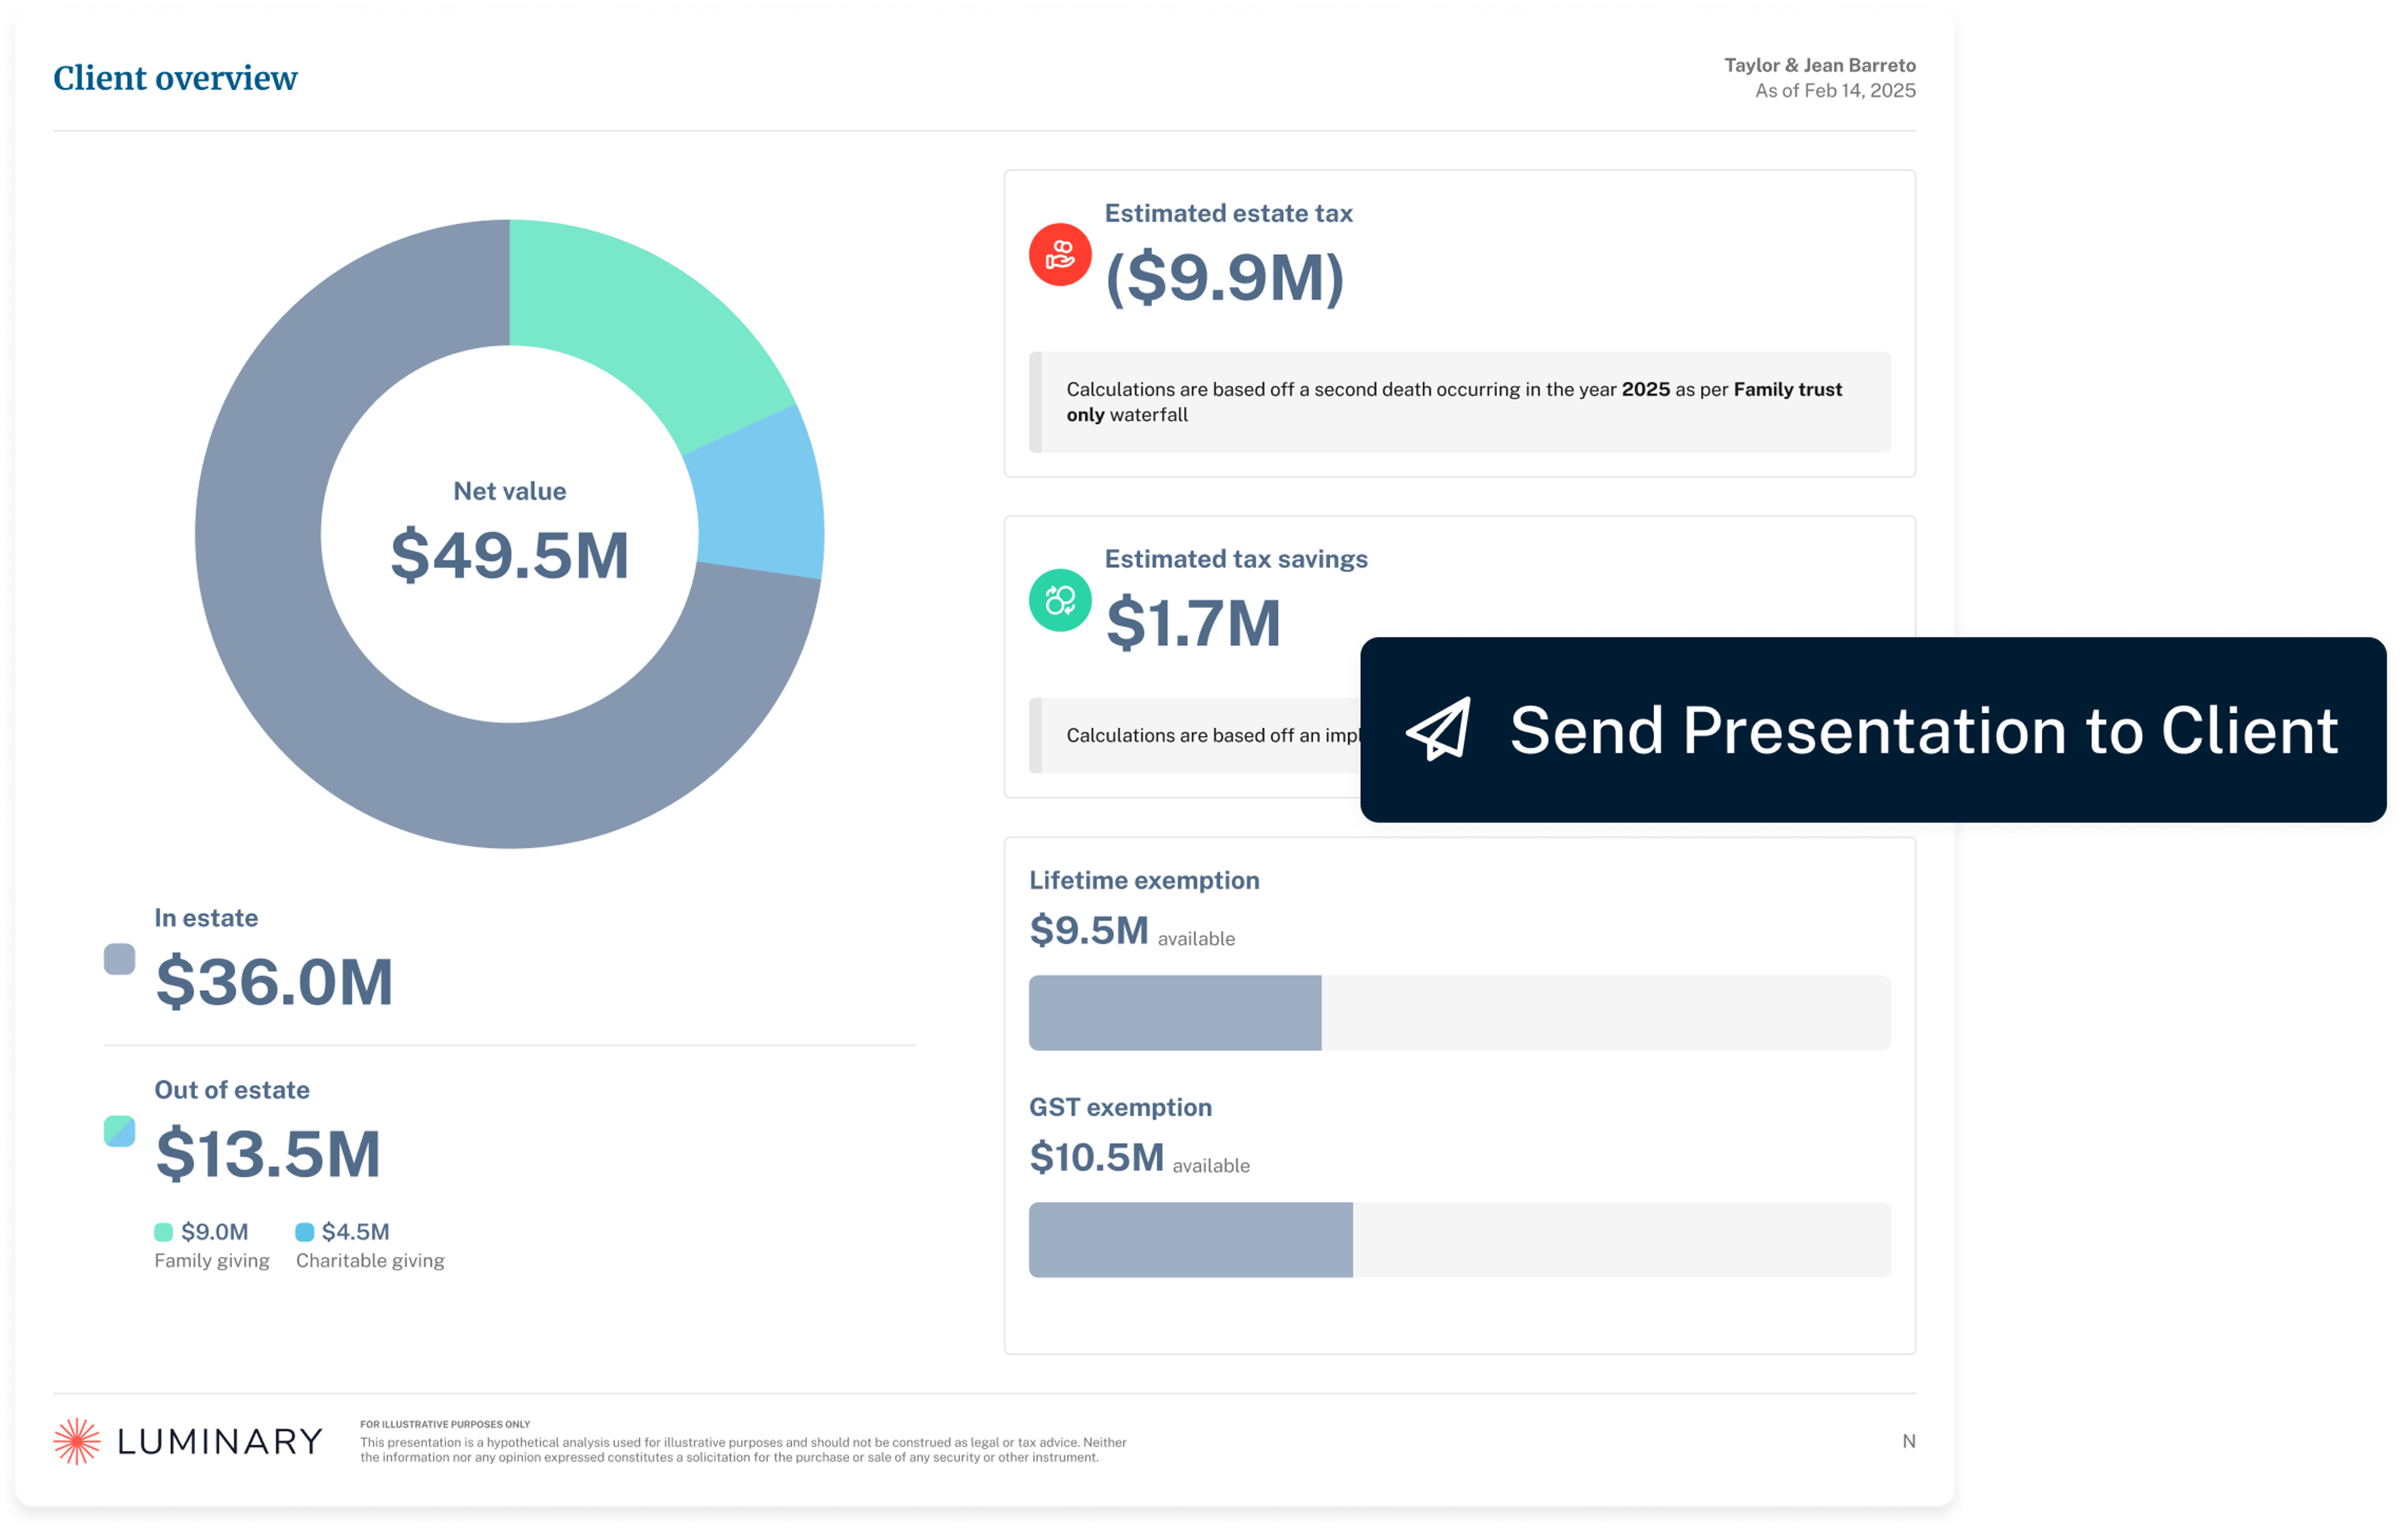2408x1530 pixels.
Task: Click the green estimated tax savings icon
Action: pyautogui.click(x=1060, y=600)
